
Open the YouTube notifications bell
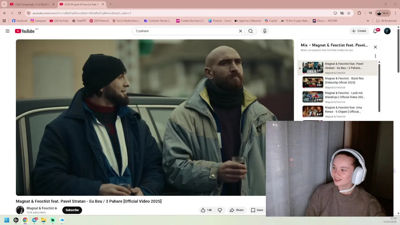[x=376, y=31]
